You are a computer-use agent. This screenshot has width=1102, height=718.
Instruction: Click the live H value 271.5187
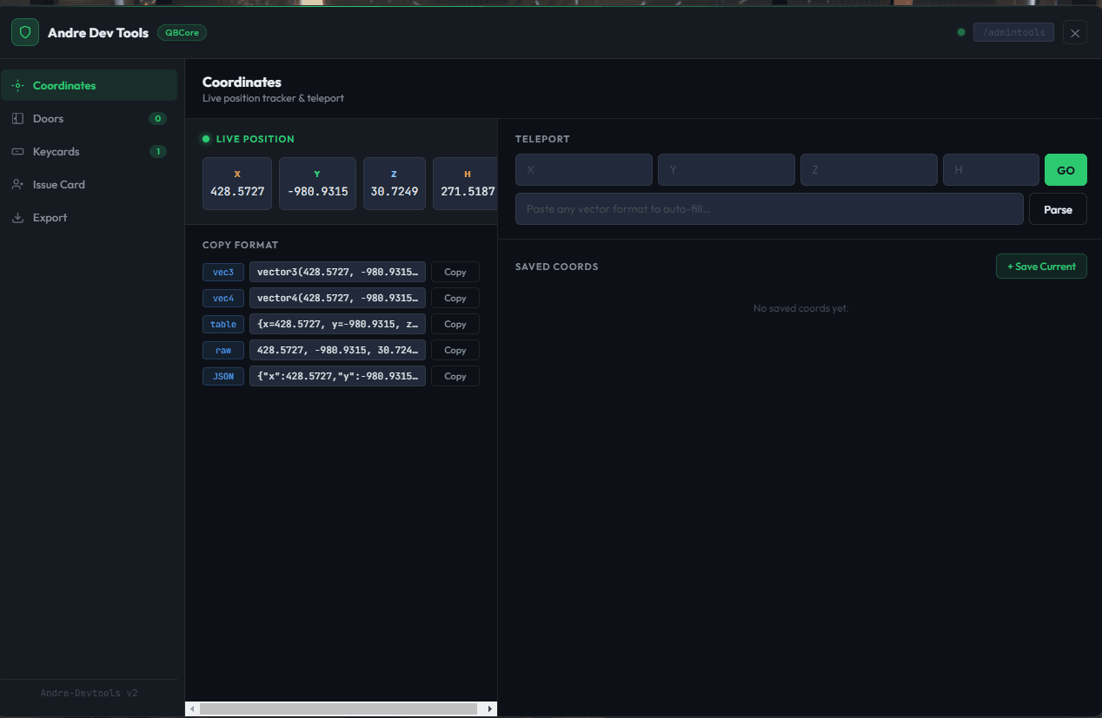pos(468,191)
